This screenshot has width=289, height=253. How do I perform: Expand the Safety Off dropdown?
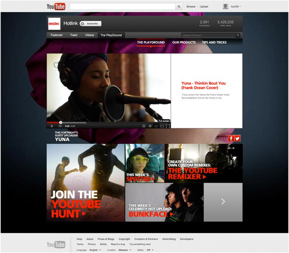pyautogui.click(x=150, y=250)
